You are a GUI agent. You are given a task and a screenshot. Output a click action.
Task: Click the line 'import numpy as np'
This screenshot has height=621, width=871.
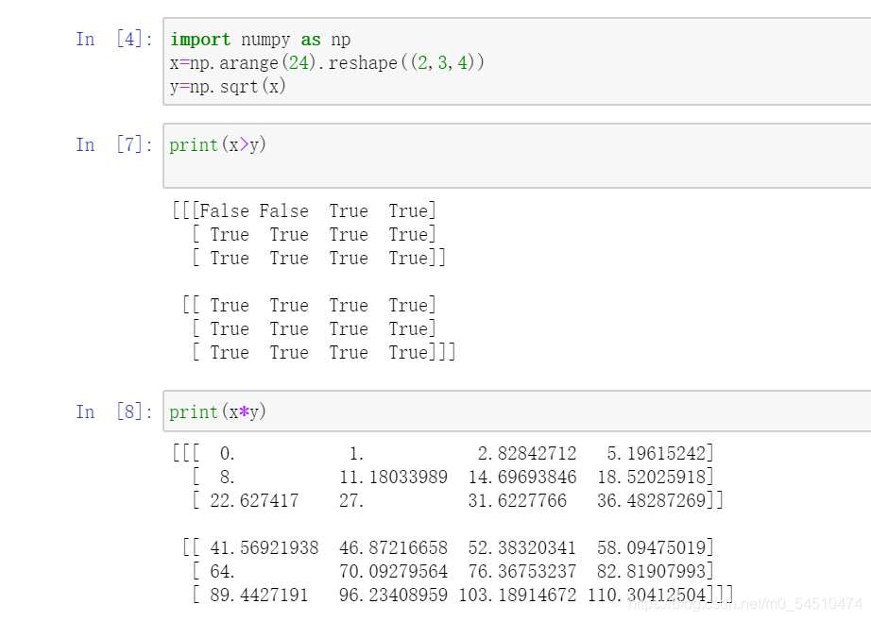261,40
